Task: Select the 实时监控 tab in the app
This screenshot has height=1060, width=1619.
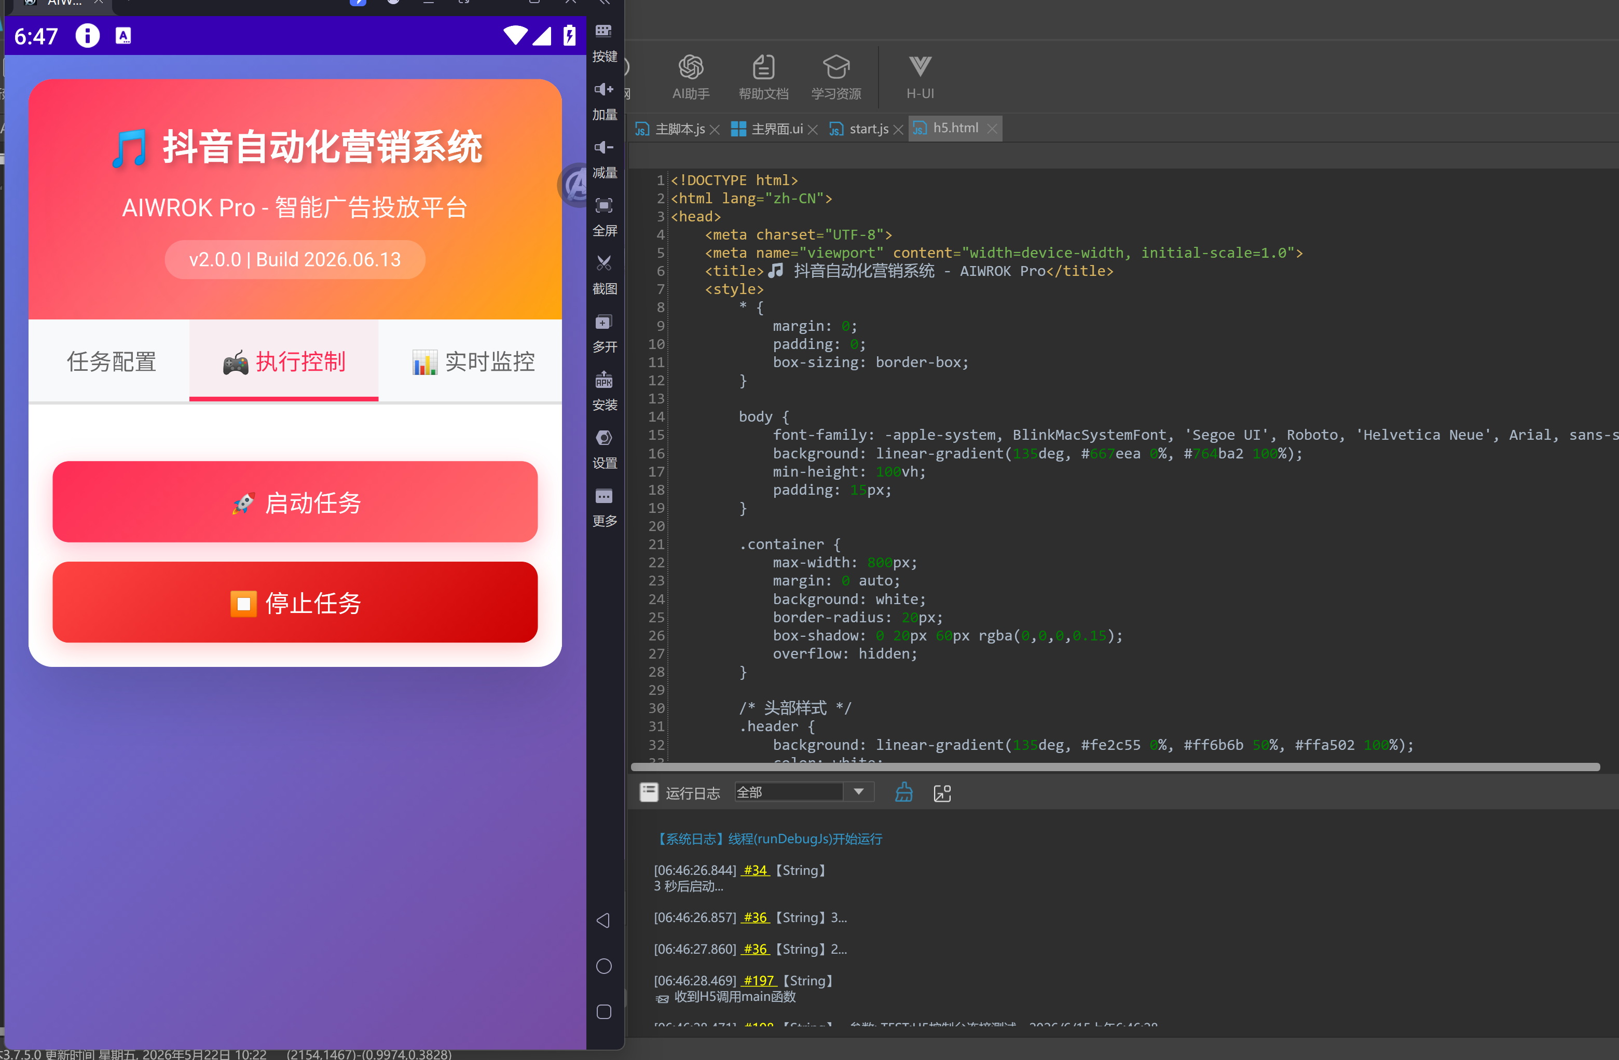Action: [473, 361]
